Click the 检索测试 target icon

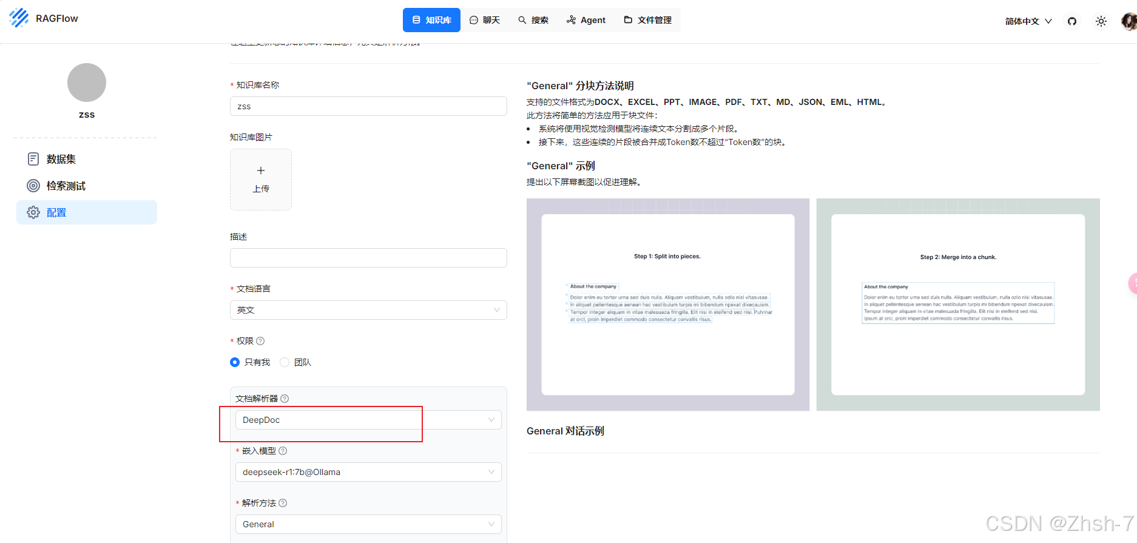click(x=33, y=186)
